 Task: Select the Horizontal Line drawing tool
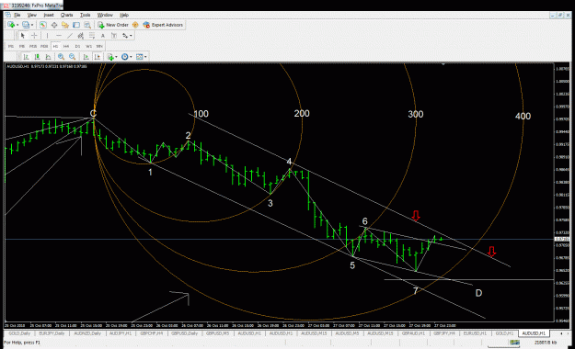[58, 36]
